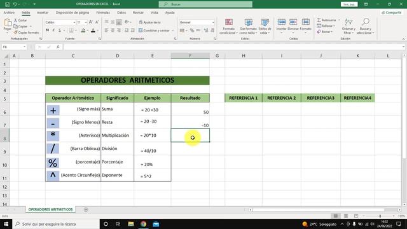Click the accounting number format icon

183,31
